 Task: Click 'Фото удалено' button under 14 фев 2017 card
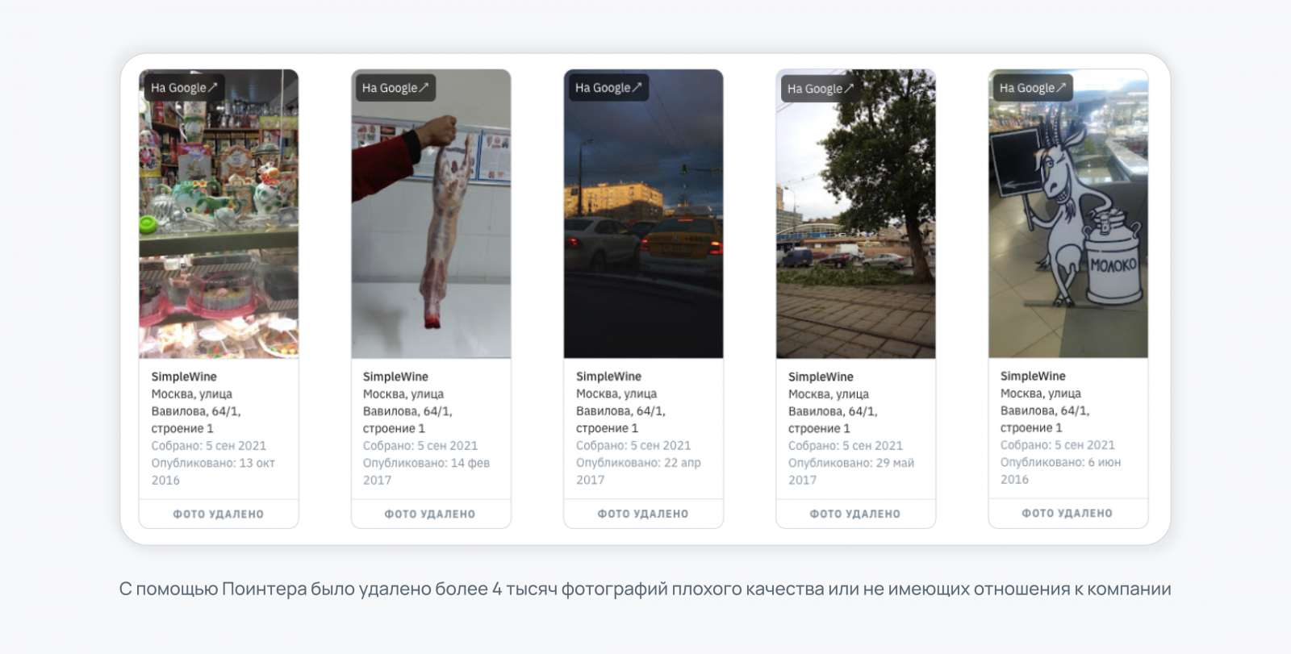(x=431, y=514)
